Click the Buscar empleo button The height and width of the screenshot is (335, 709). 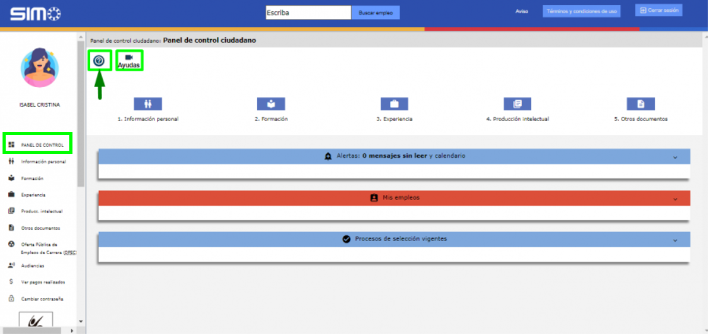[x=376, y=13]
